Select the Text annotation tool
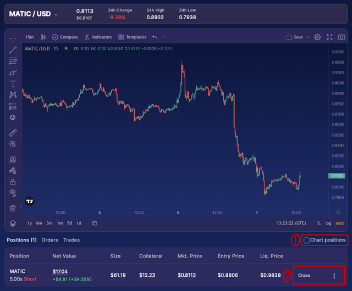This screenshot has width=352, height=291. click(x=13, y=83)
